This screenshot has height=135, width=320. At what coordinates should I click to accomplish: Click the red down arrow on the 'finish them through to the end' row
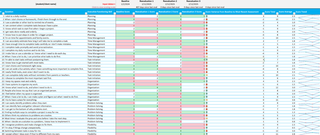(x=206, y=19)
